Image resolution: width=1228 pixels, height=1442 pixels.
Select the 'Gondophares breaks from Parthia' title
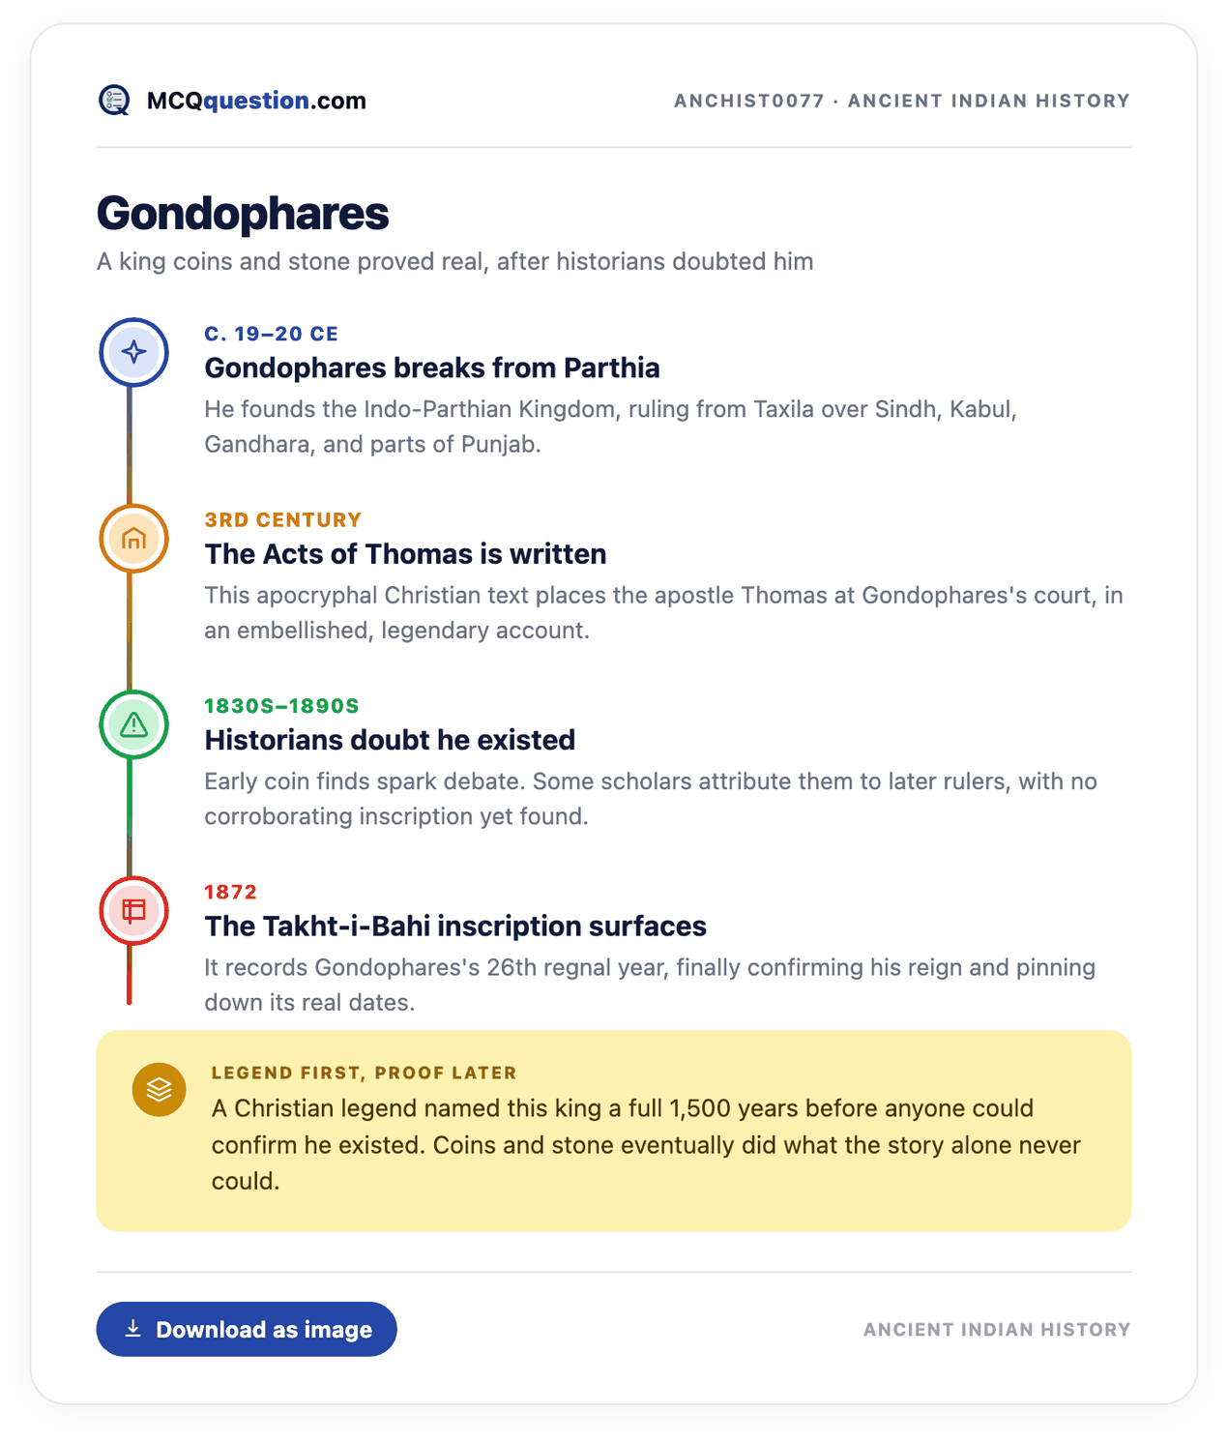(432, 368)
